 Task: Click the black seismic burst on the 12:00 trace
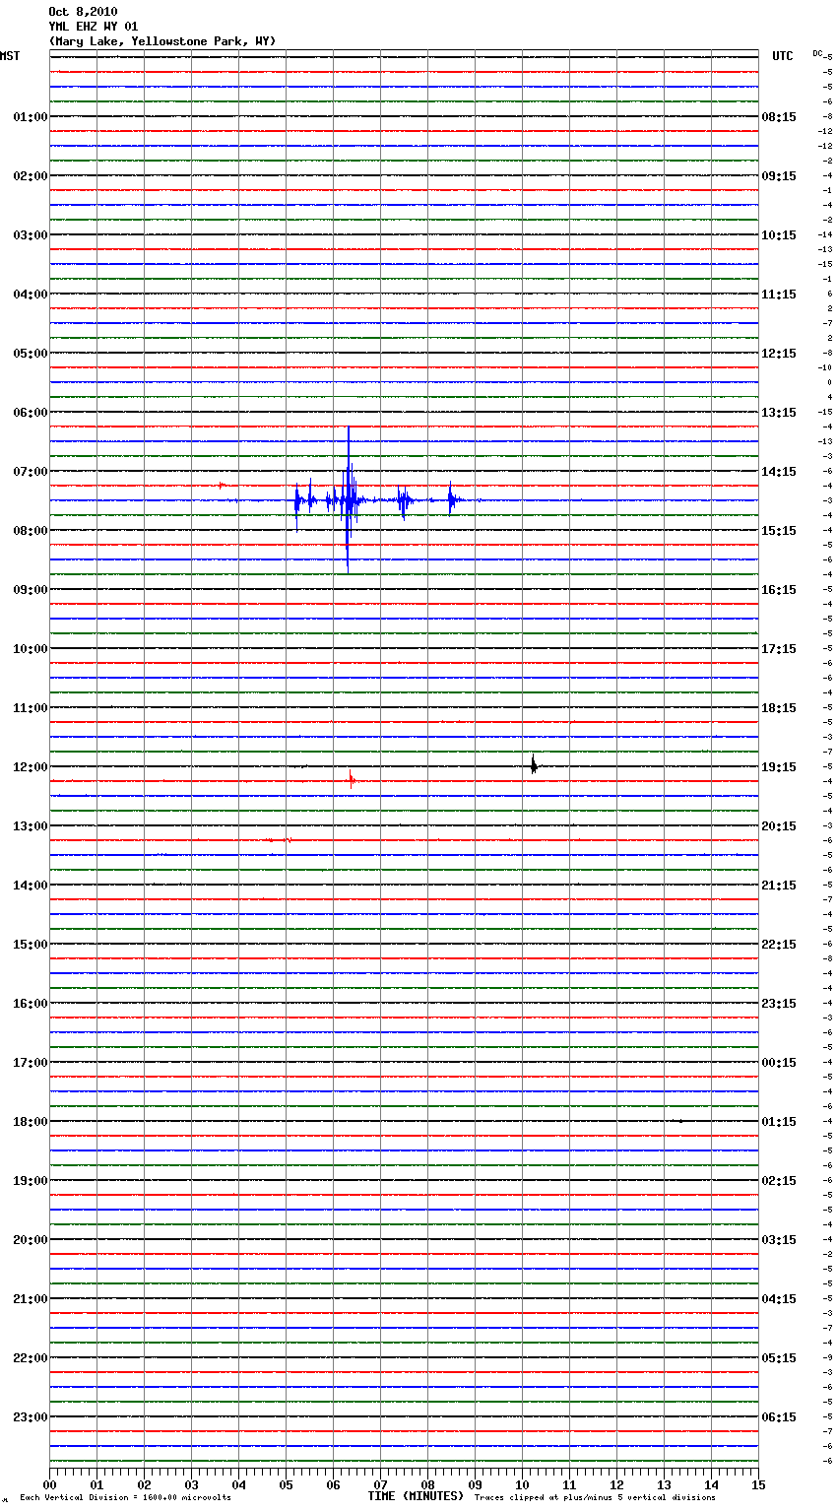tap(534, 765)
